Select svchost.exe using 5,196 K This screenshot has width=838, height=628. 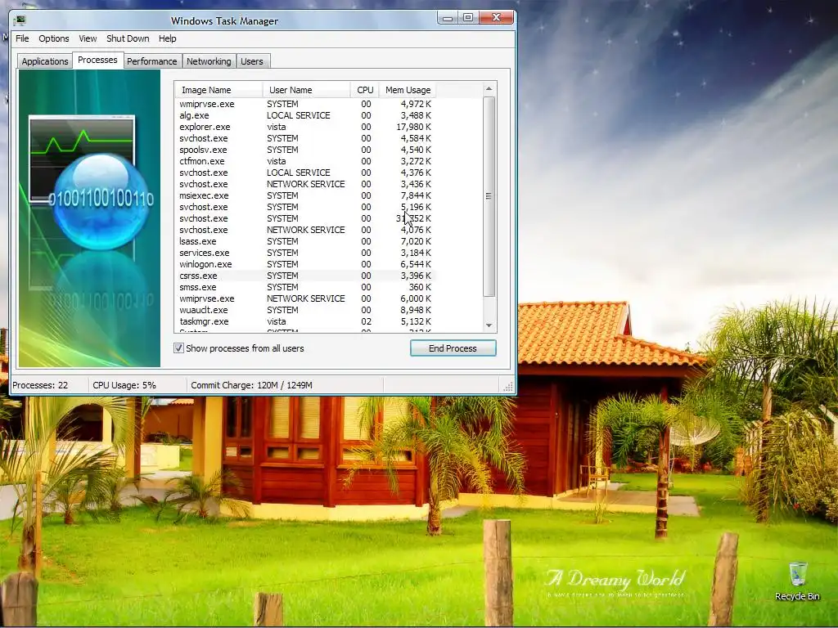click(x=305, y=207)
